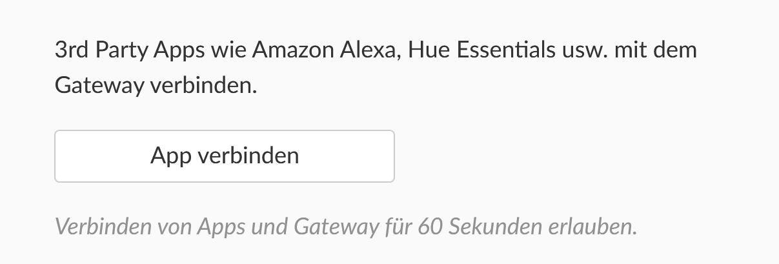Select the word "Party" in the description
The width and height of the screenshot is (779, 264).
(x=121, y=50)
